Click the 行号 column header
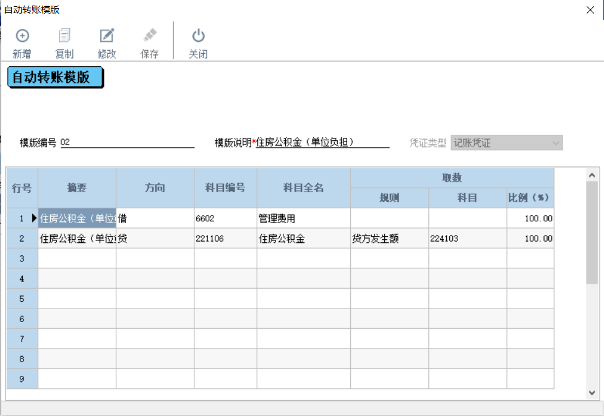Image resolution: width=604 pixels, height=416 pixels. pyautogui.click(x=22, y=188)
